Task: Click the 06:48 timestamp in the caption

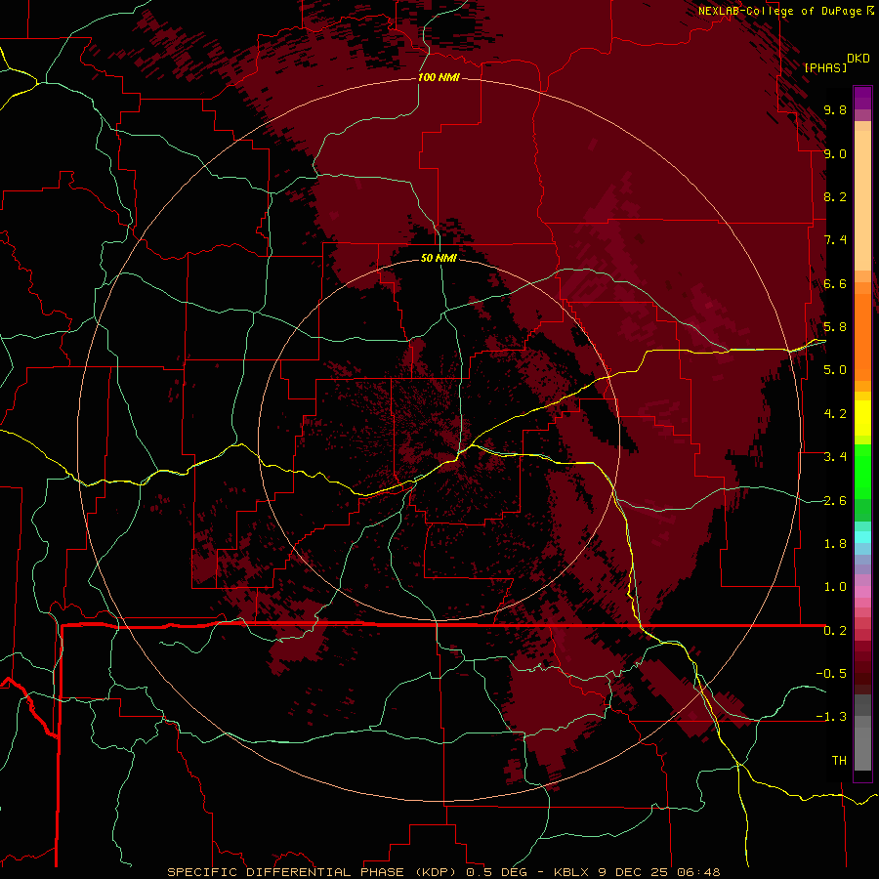Action: pos(698,872)
